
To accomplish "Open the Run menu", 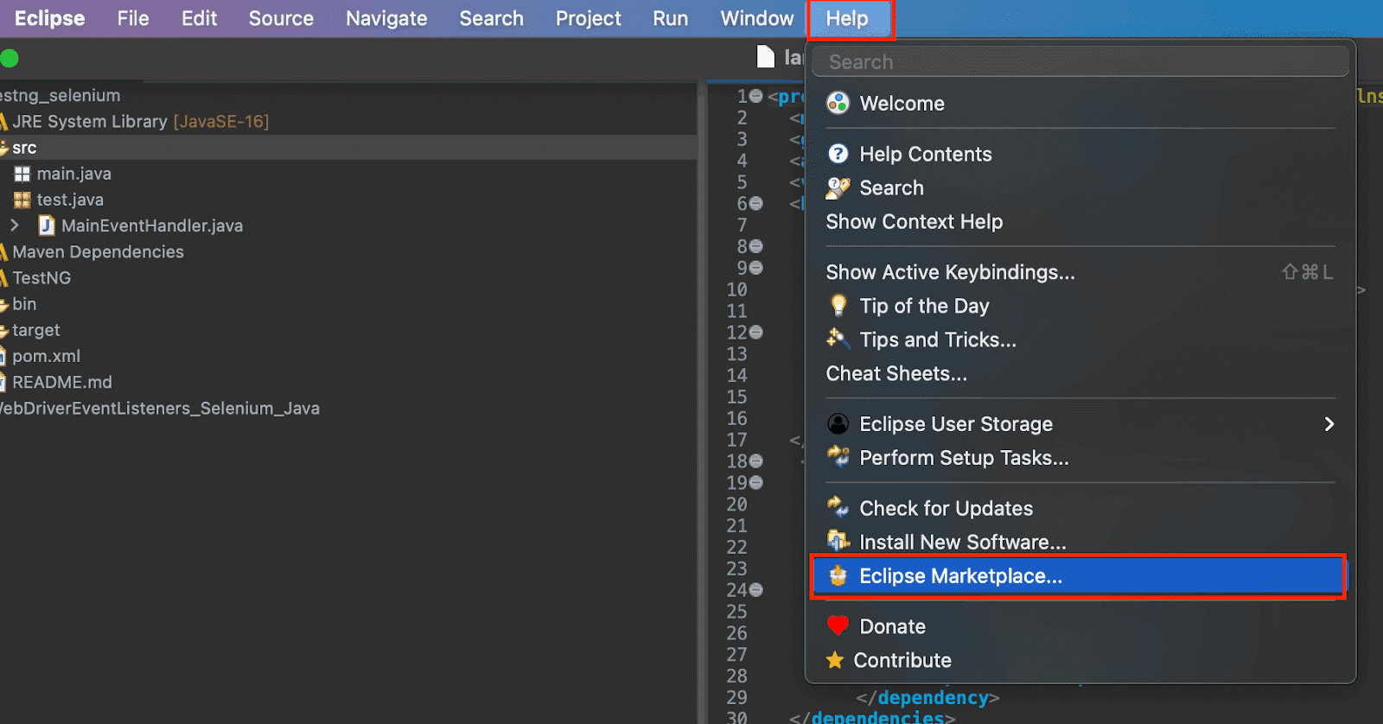I will tap(670, 19).
